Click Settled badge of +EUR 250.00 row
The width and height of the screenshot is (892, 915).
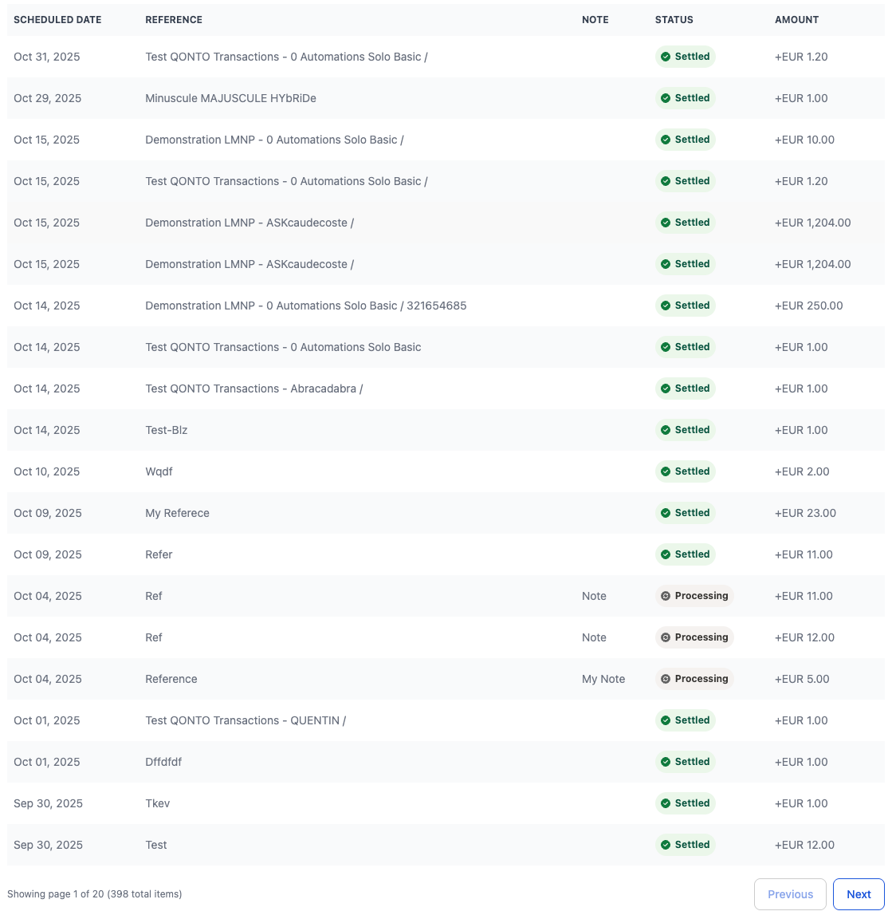[685, 306]
